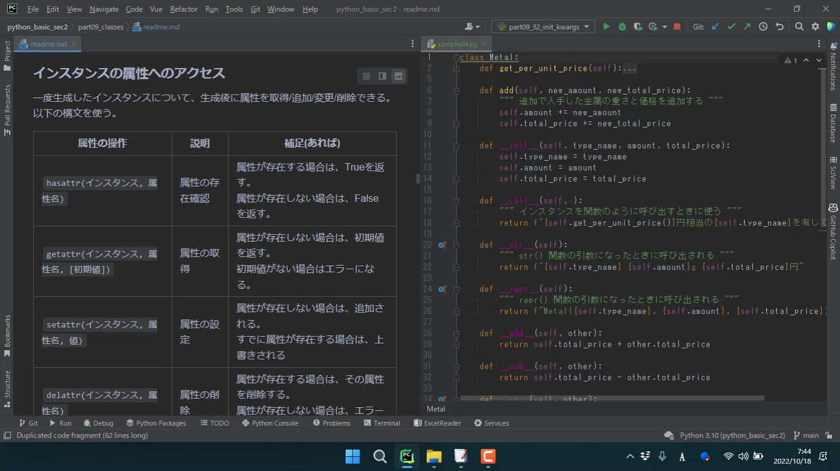Viewport: 840px width, 471px height.
Task: Start debugging with the bug icon
Action: pos(622,26)
